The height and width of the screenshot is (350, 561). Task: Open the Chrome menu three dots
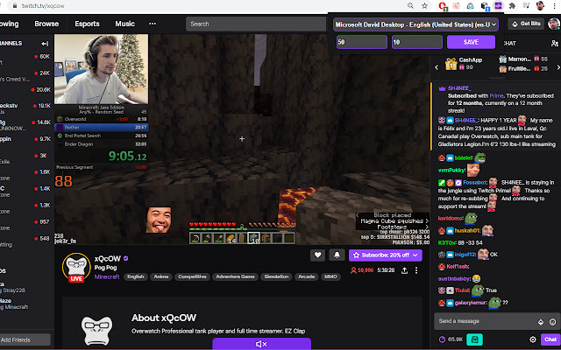tap(555, 6)
